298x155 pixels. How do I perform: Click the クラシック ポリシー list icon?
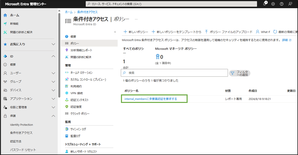pos(67,113)
